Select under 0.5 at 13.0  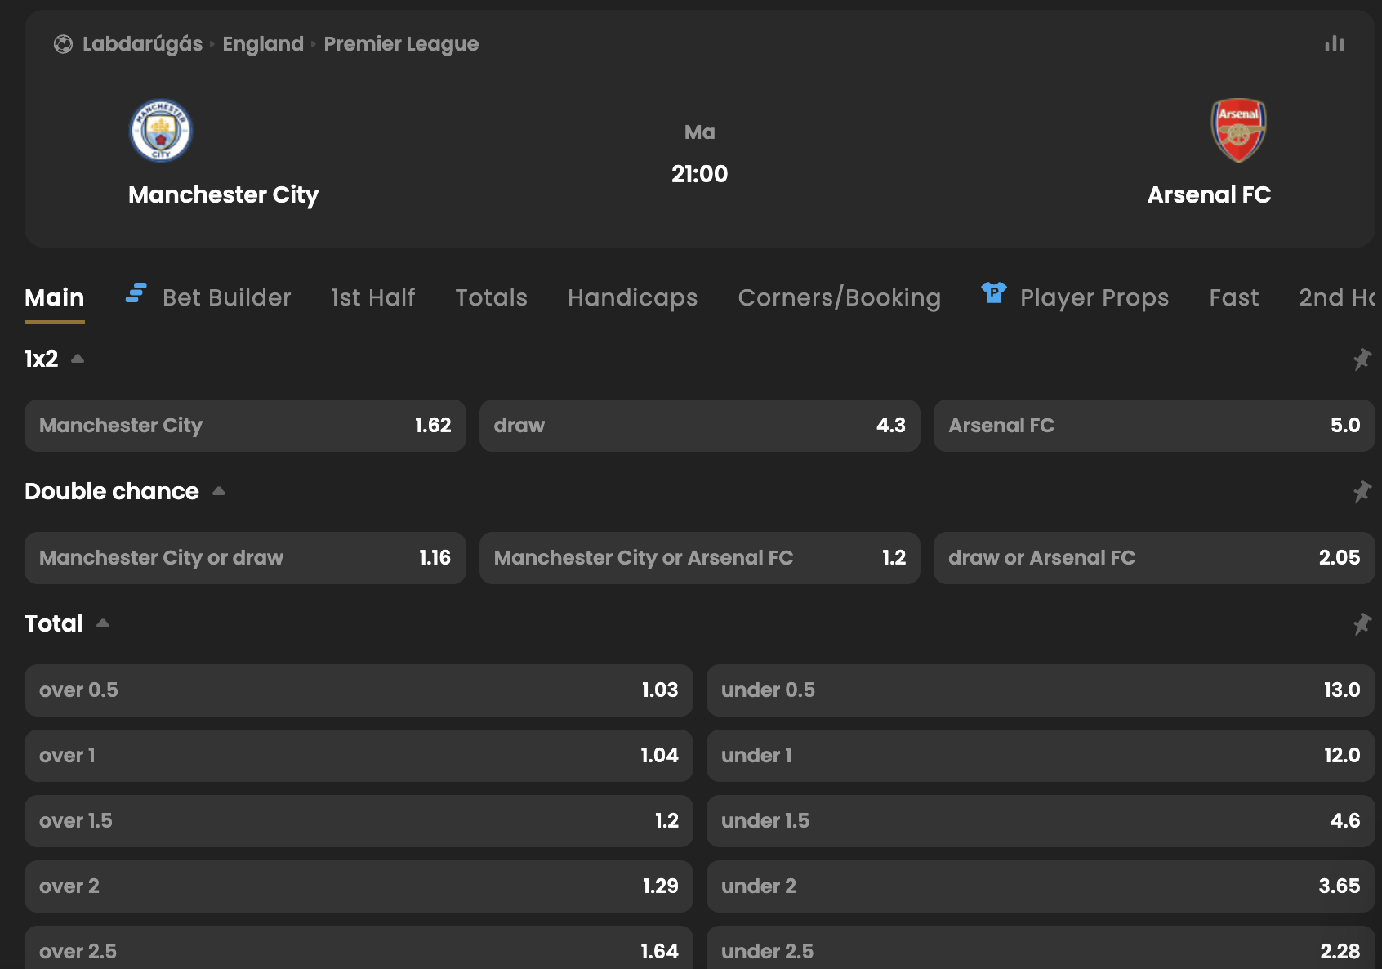(x=1041, y=690)
